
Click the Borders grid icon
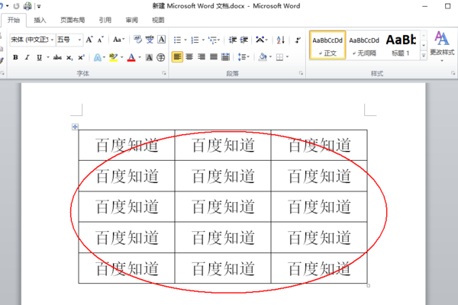[279, 57]
